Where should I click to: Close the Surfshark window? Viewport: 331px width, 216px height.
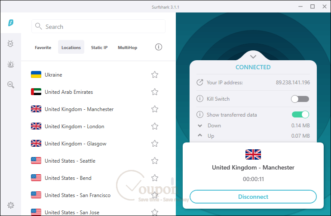pyautogui.click(x=325, y=6)
